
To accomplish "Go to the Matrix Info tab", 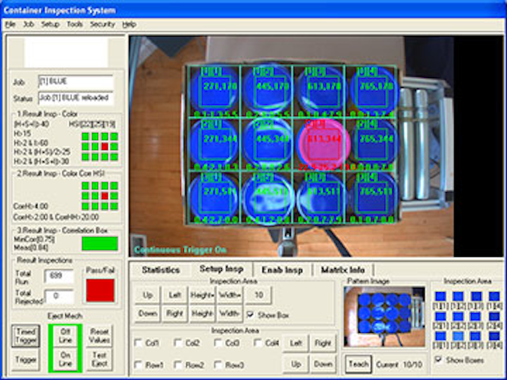I will click(343, 270).
